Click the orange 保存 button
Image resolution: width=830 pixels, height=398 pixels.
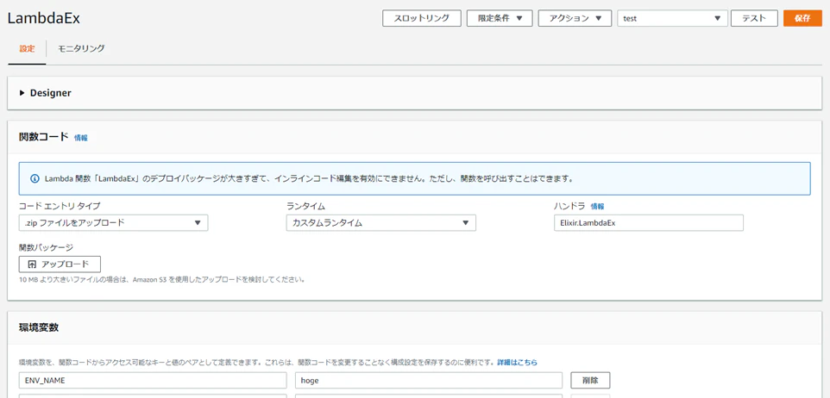tap(802, 18)
